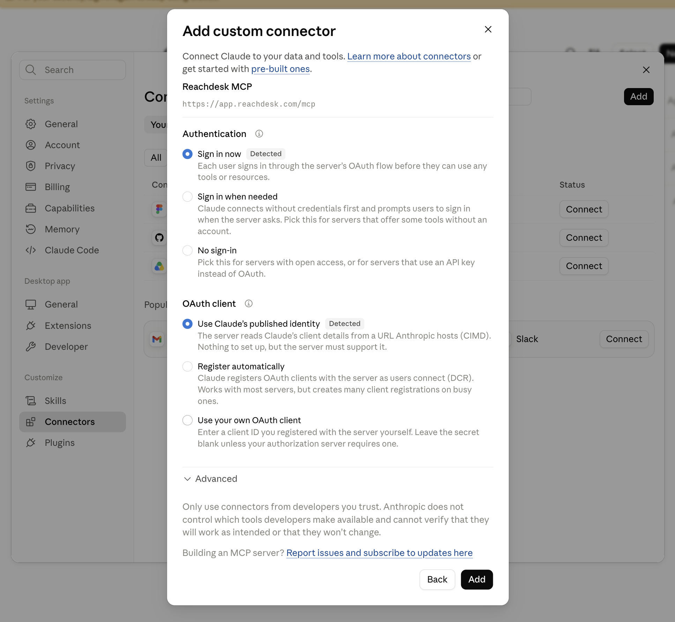Click the Back button
Viewport: 675px width, 622px height.
click(x=437, y=579)
